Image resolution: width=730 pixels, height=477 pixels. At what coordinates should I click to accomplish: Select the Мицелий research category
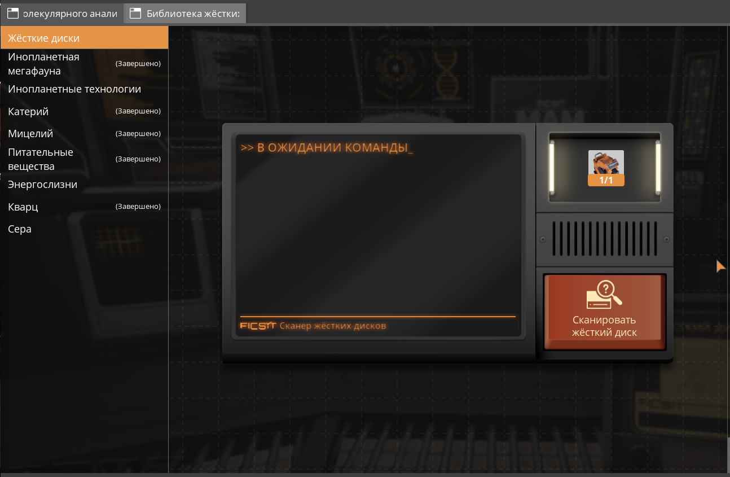click(x=84, y=134)
